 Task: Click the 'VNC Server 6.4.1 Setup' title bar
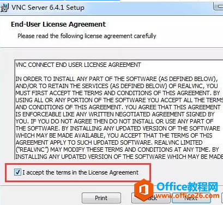(48, 8)
